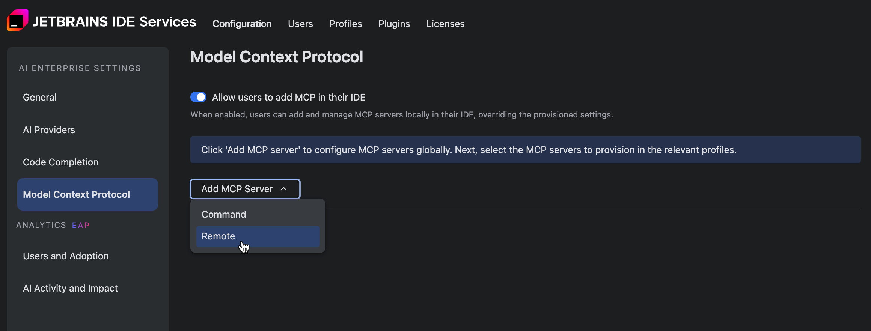The width and height of the screenshot is (871, 331).
Task: Click the JetBrains logo icon
Action: tap(18, 20)
